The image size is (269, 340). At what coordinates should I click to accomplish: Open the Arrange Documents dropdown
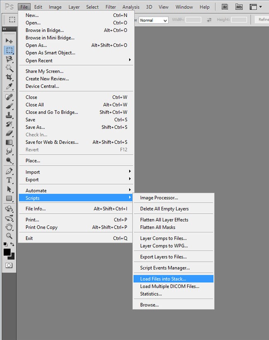click(x=256, y=7)
